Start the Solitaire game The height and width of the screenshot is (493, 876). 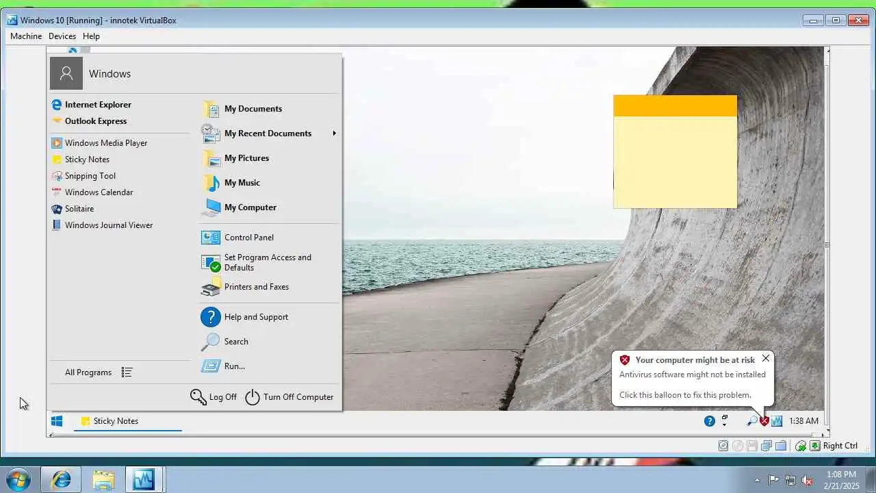point(73,209)
